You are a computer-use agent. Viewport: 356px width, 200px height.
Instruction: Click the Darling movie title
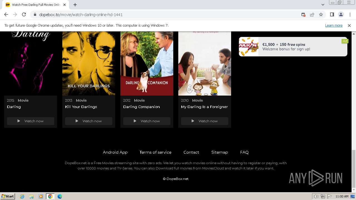pos(14,107)
